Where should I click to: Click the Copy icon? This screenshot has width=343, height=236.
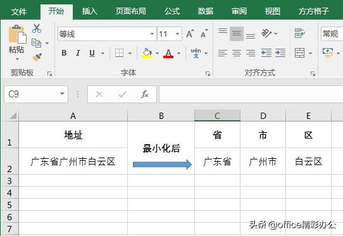36,43
